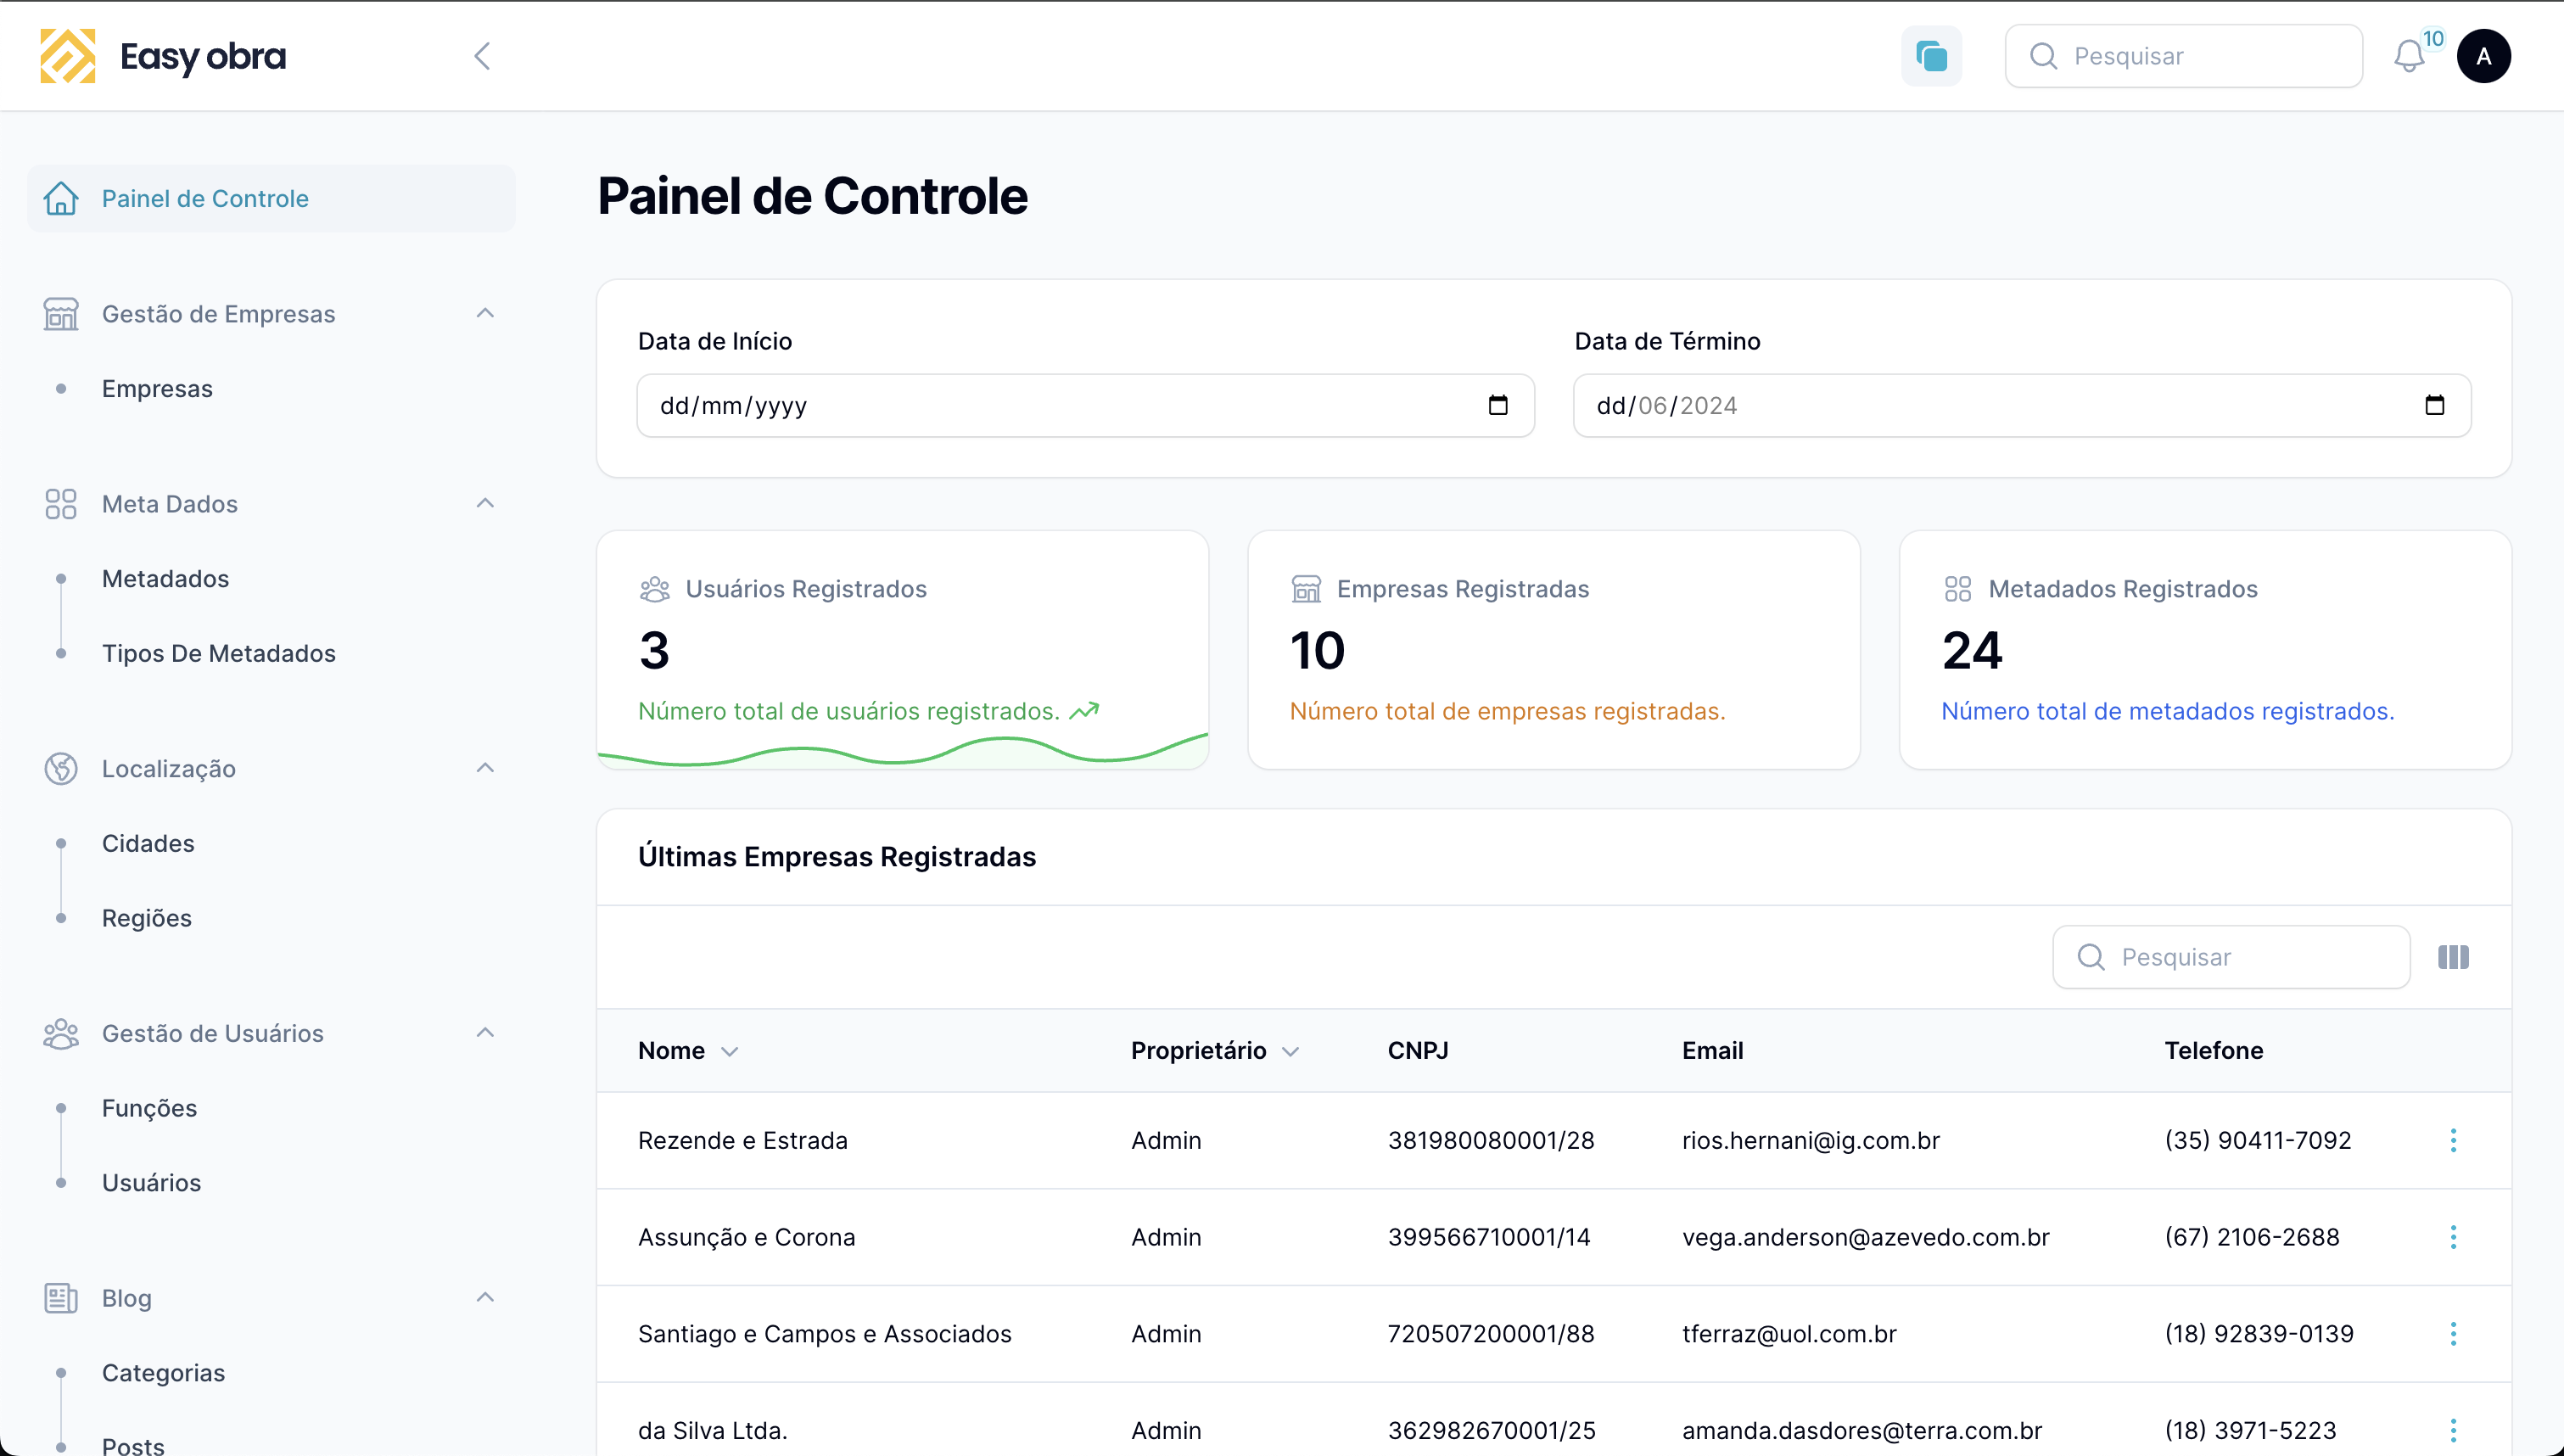Click the trending-up arrow on users card
Image resolution: width=2564 pixels, height=1456 pixels.
(x=1084, y=711)
